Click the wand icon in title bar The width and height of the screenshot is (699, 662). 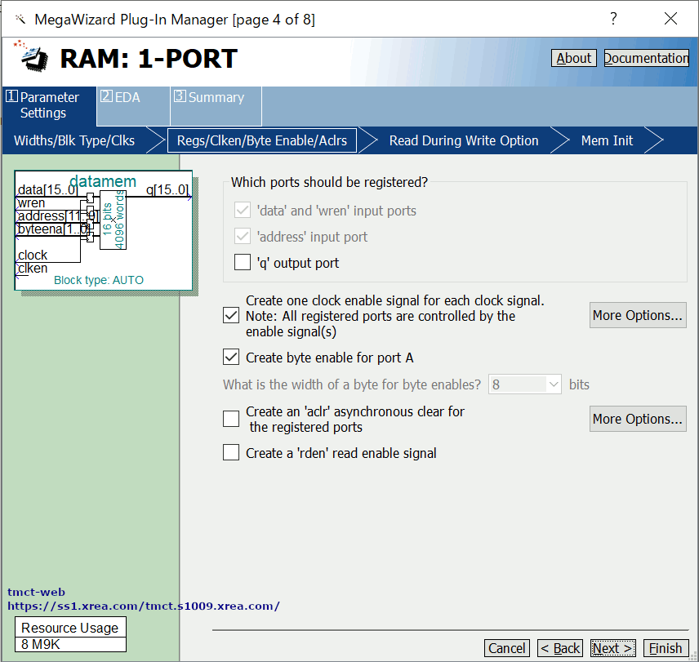pos(20,19)
